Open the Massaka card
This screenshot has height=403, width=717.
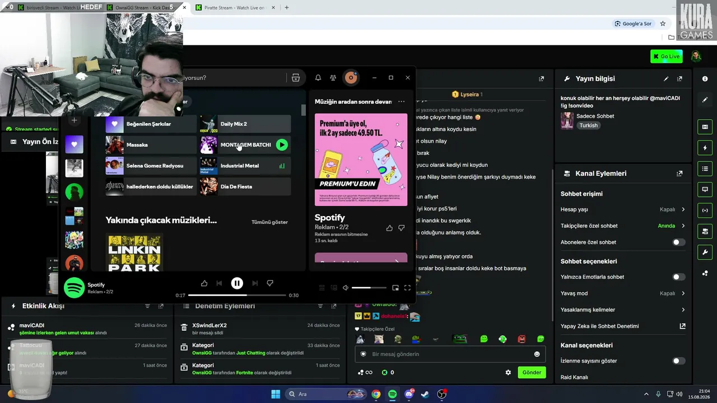(151, 145)
